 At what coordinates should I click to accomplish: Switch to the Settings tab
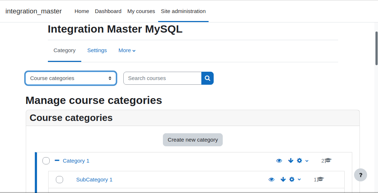(x=97, y=51)
